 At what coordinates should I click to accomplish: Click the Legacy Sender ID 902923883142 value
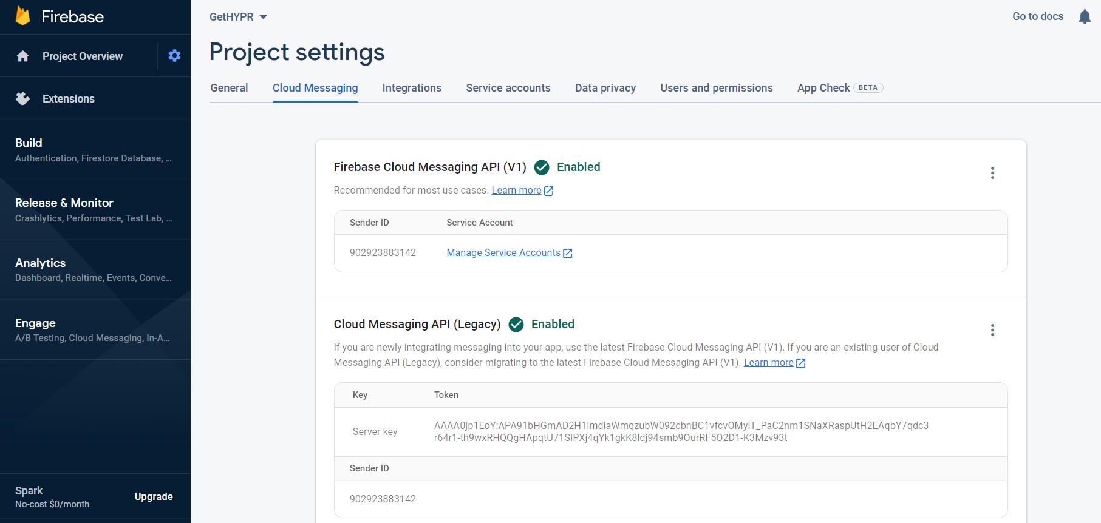tap(383, 499)
